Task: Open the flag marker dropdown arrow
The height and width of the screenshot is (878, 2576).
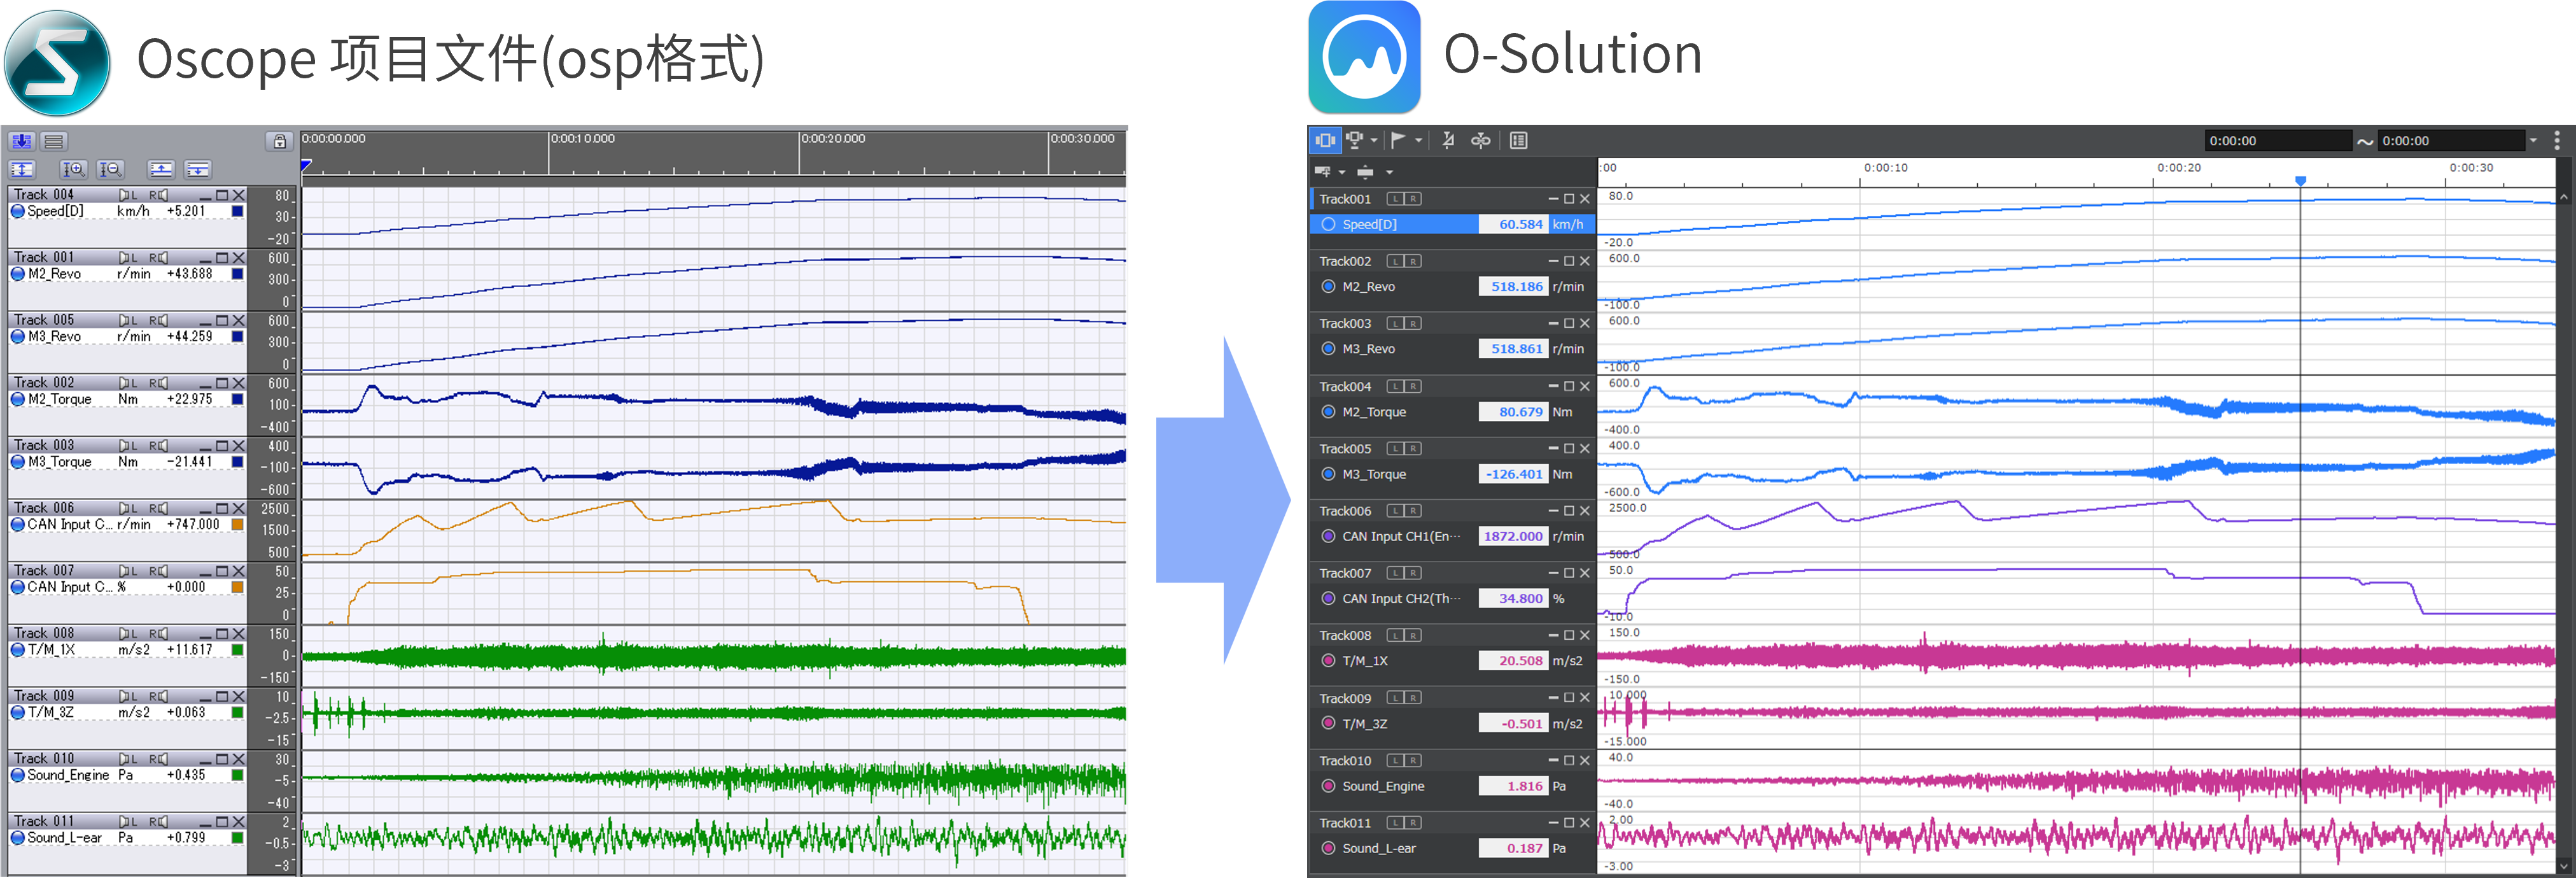Action: [1418, 140]
